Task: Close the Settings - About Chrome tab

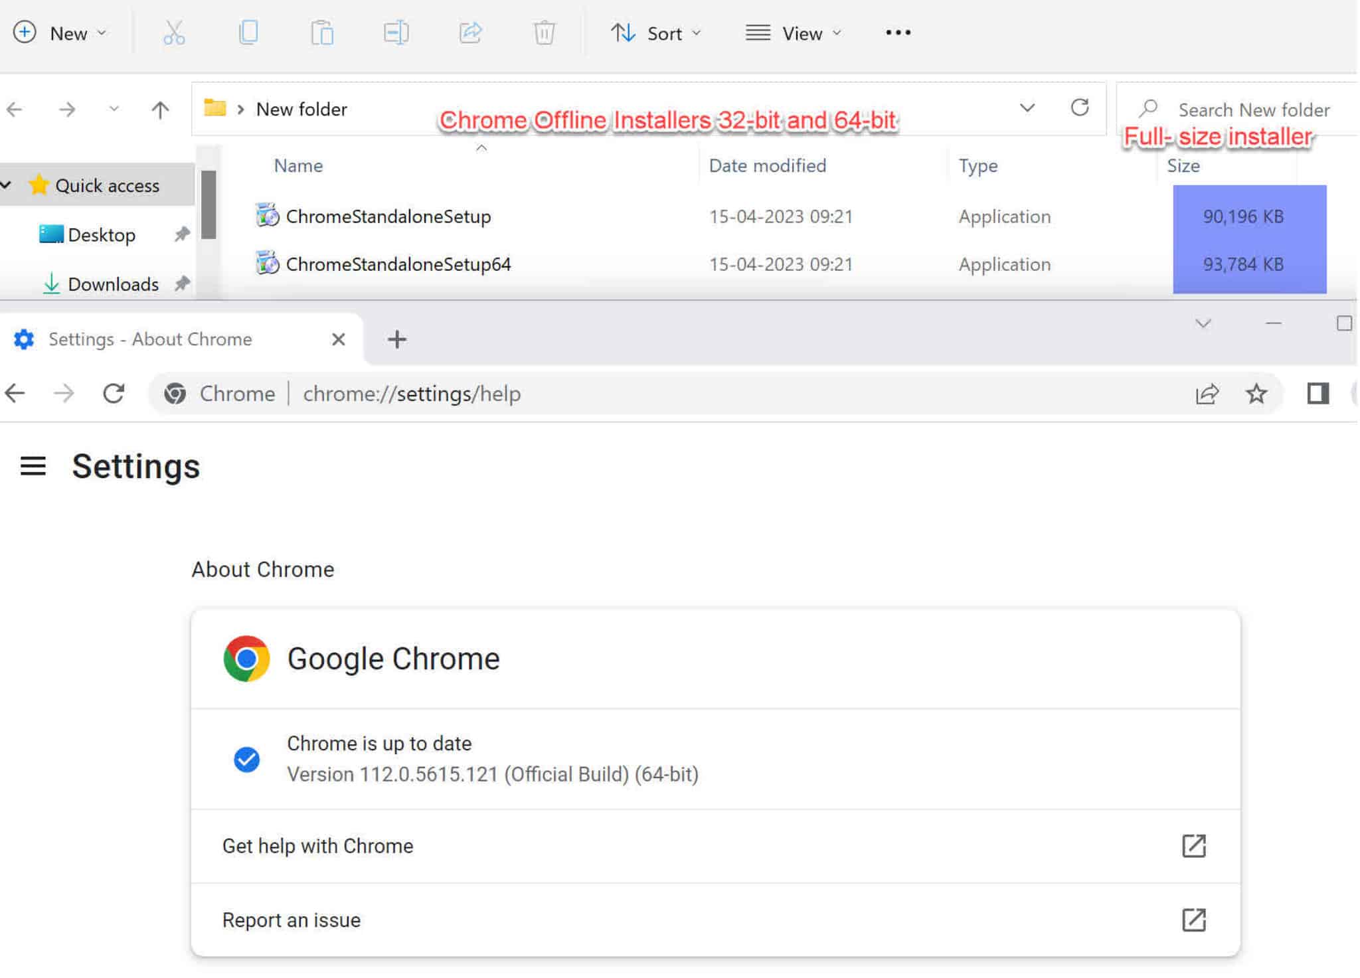Action: (338, 339)
